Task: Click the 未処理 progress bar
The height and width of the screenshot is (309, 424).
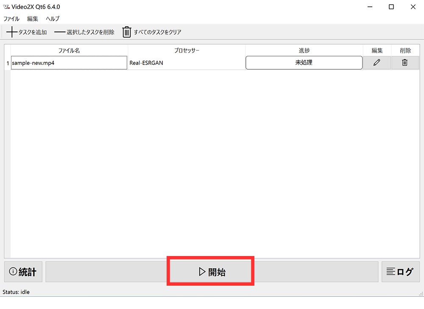Action: click(304, 62)
